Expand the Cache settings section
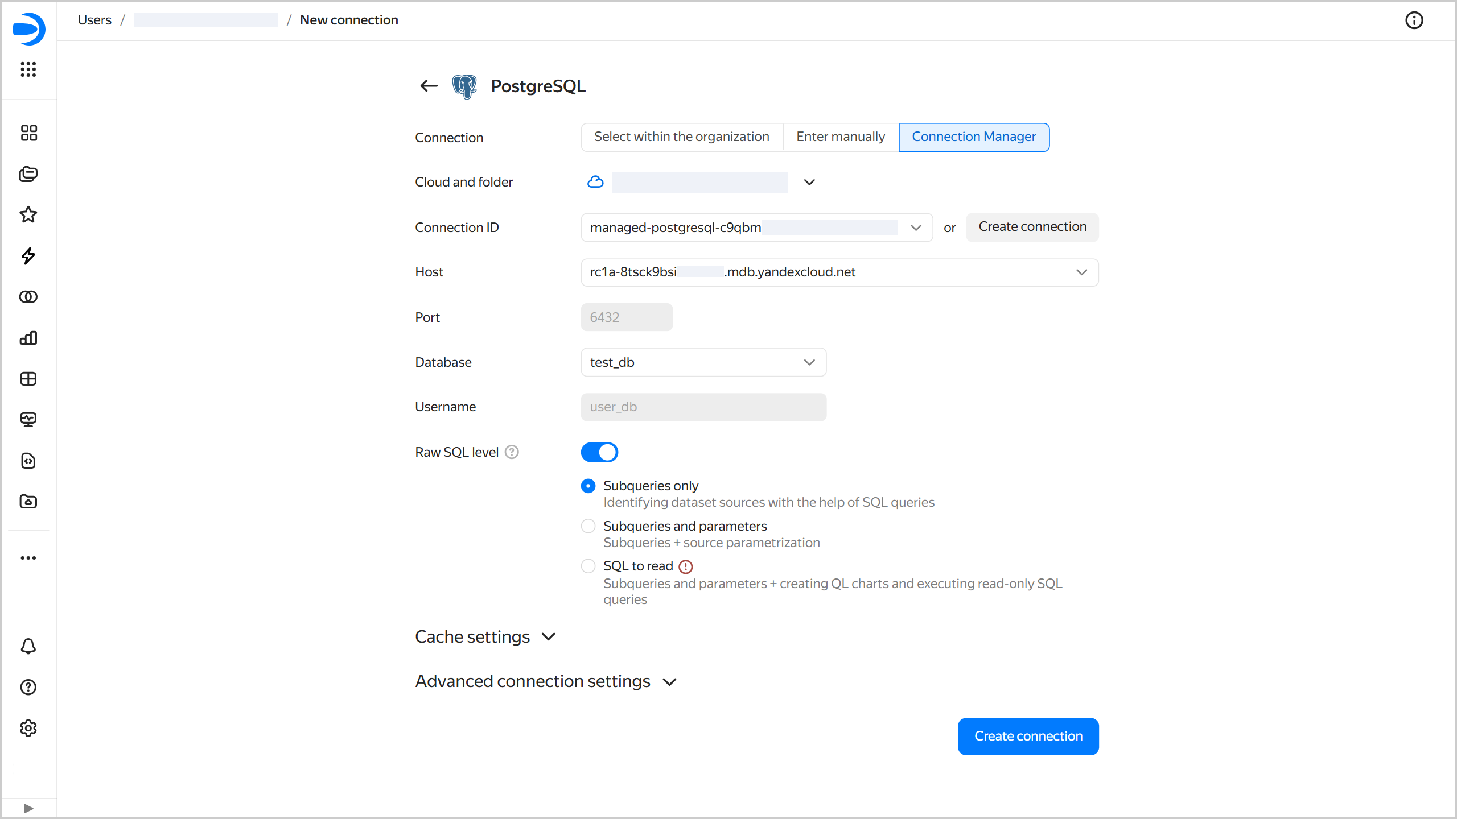 (485, 637)
